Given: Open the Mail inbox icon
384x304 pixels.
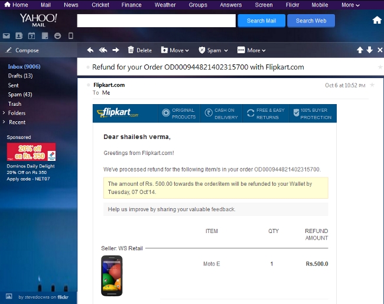Looking at the screenshot, I should 6,36.
